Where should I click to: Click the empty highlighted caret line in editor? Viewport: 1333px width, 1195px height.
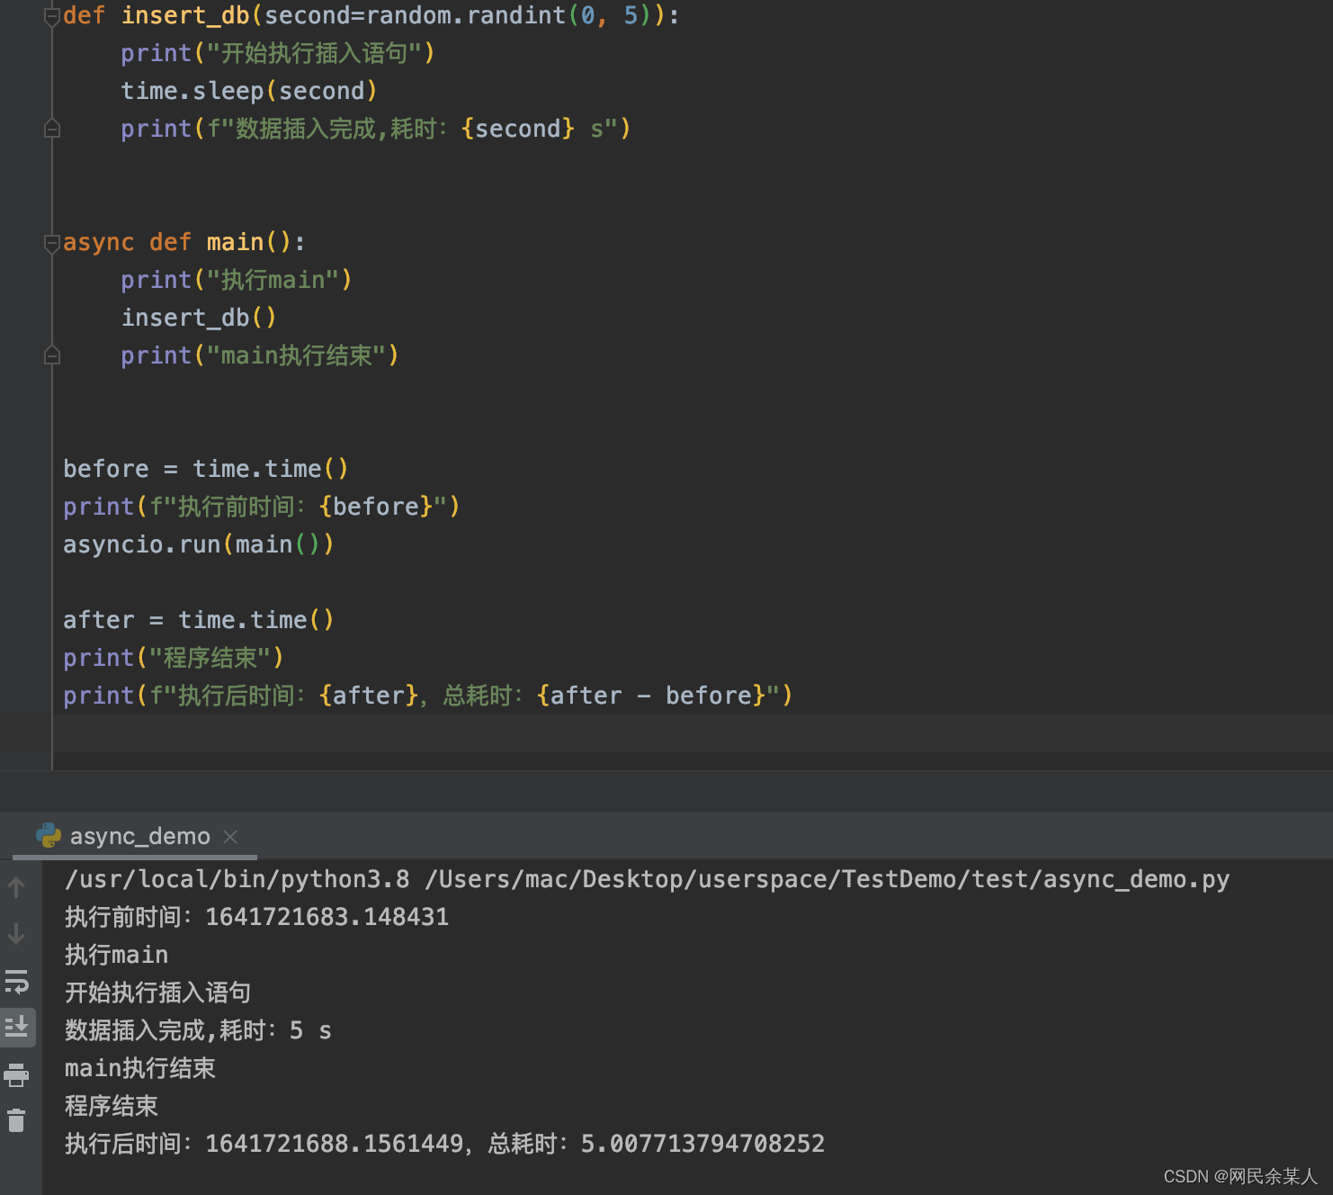coord(693,733)
